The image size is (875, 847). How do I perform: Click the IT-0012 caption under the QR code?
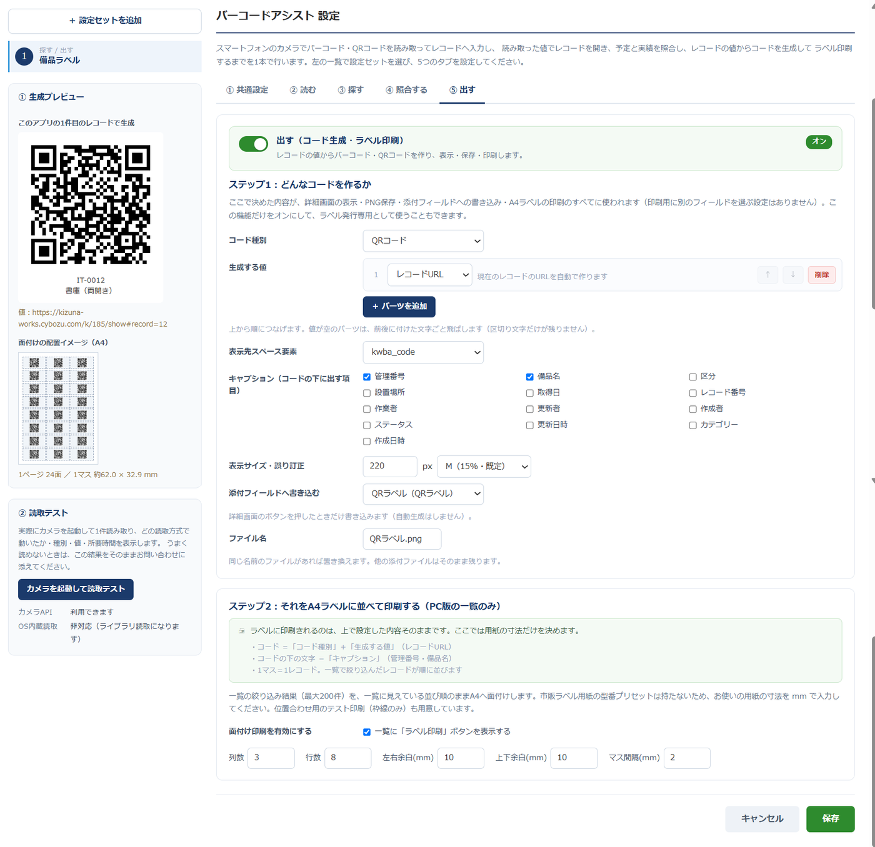tap(91, 280)
